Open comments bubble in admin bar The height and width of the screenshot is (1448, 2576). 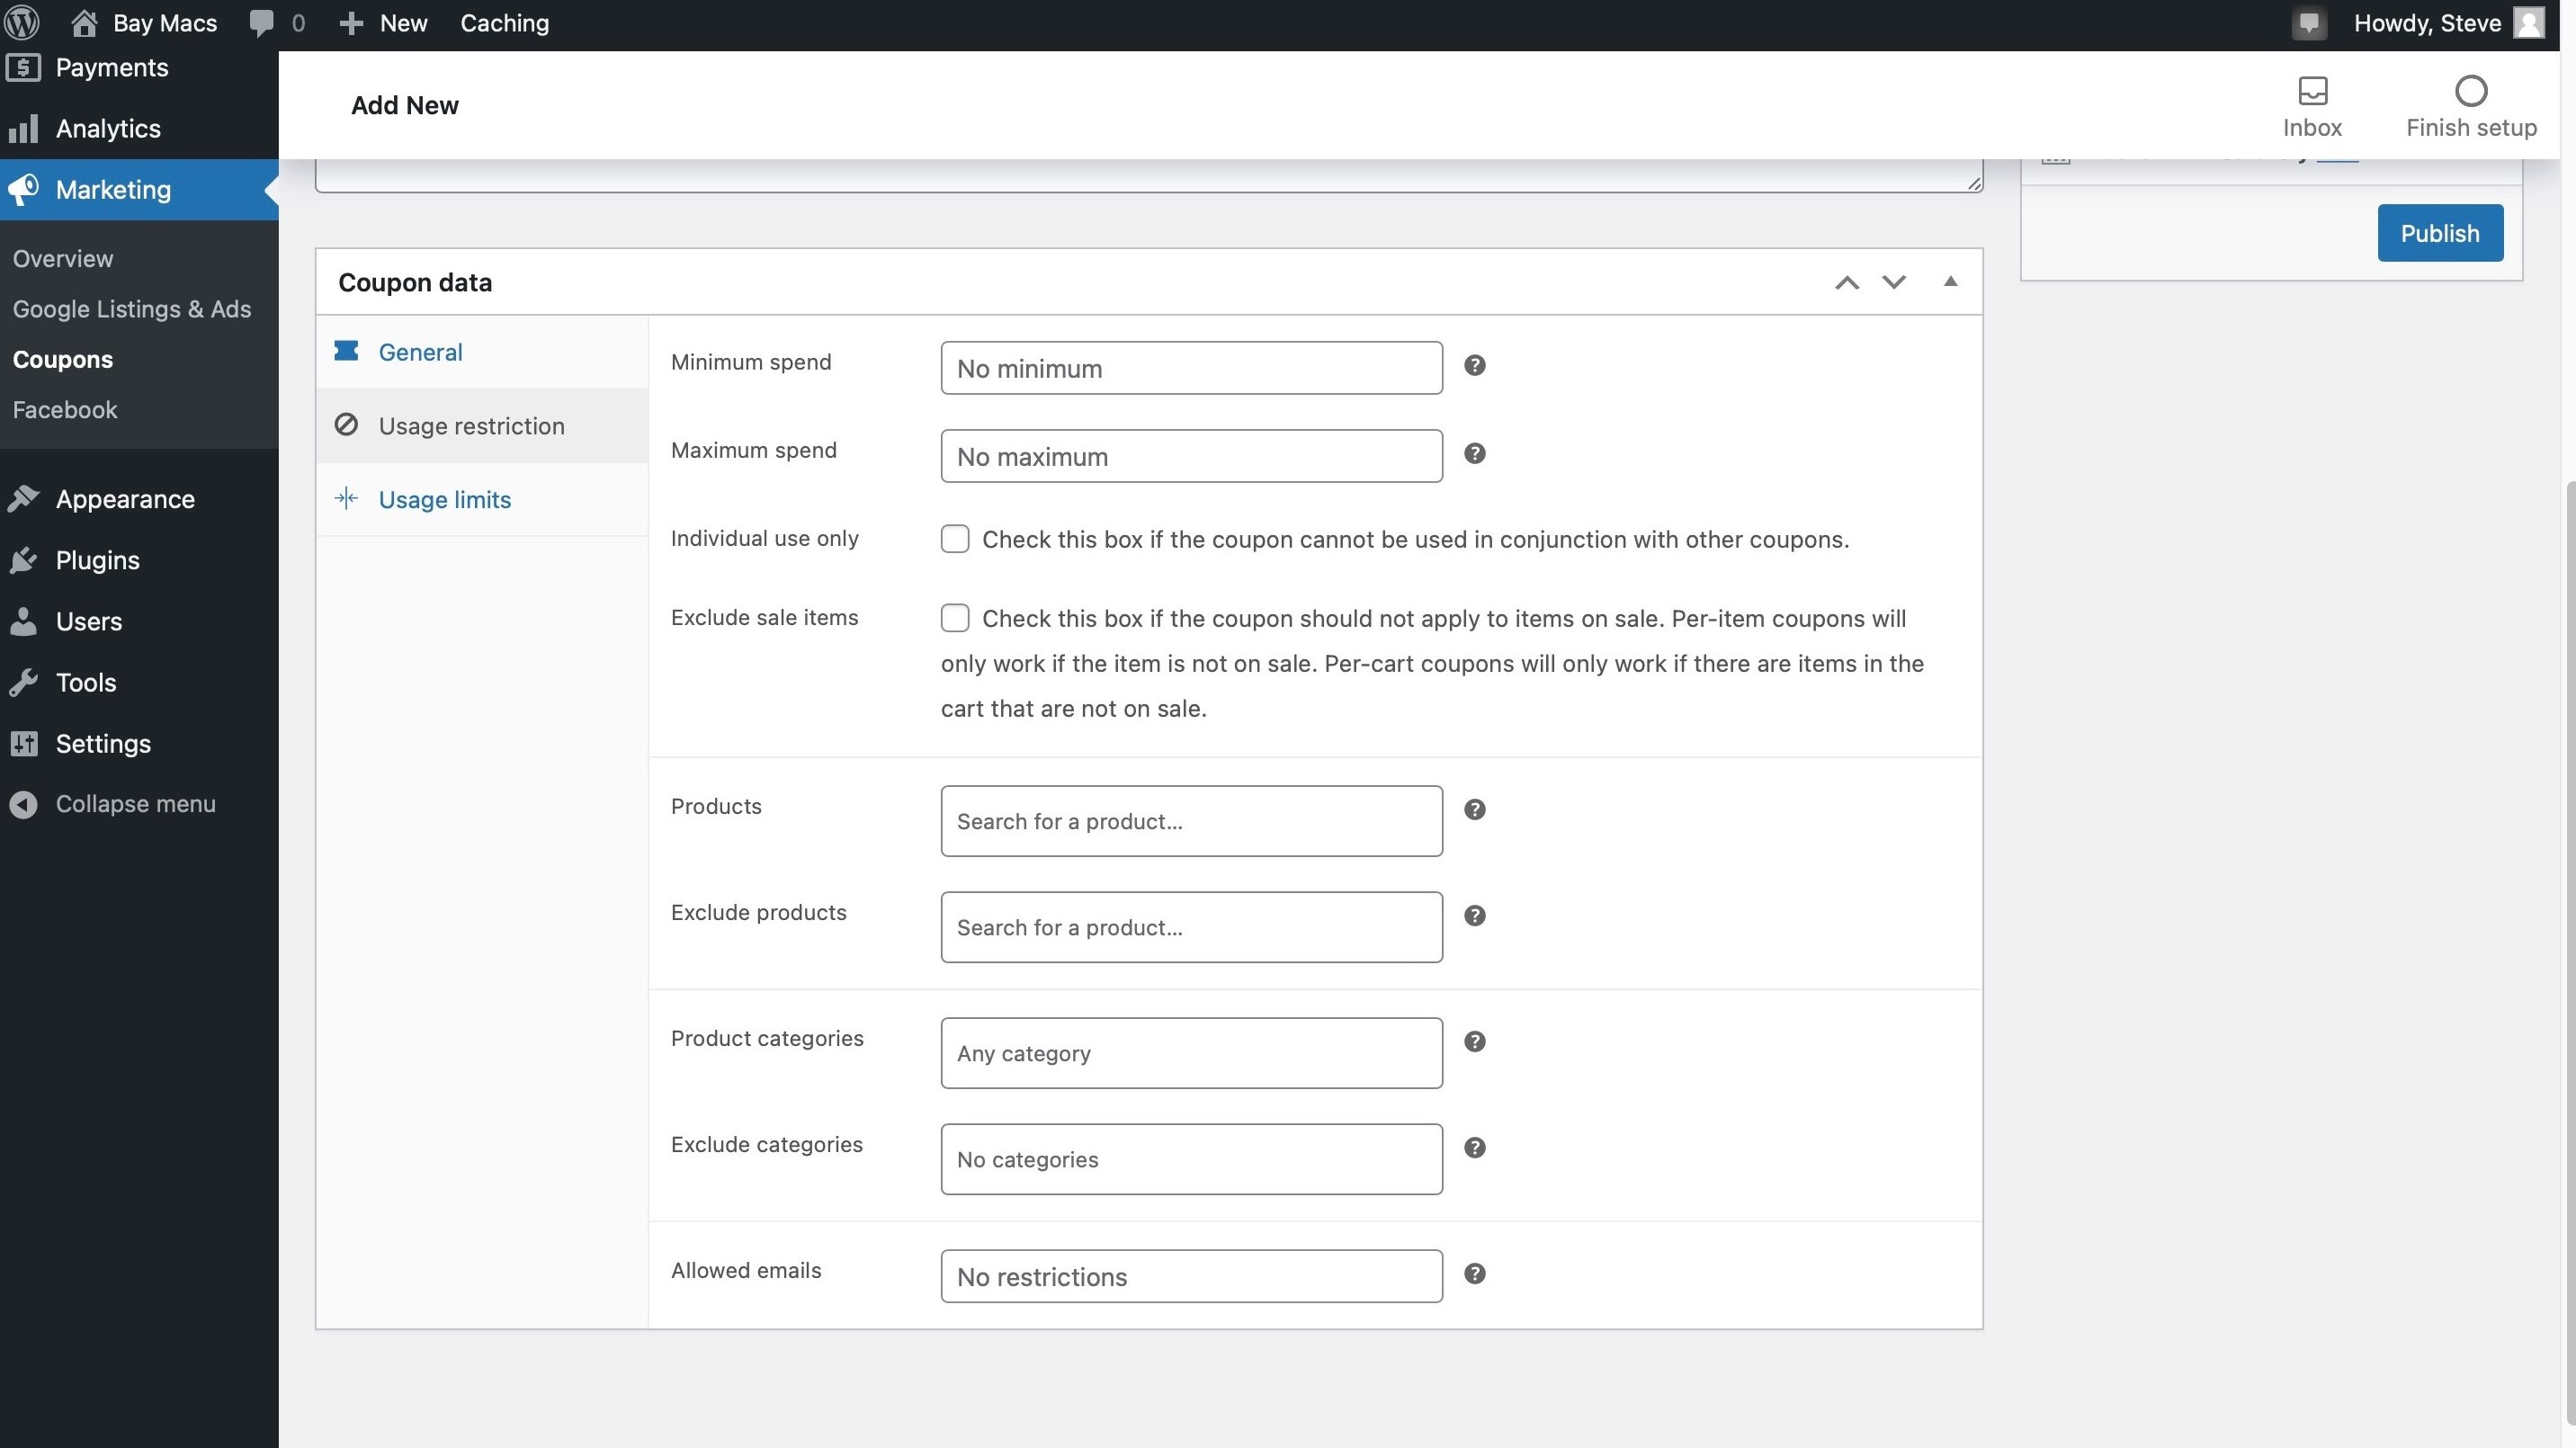click(x=262, y=23)
